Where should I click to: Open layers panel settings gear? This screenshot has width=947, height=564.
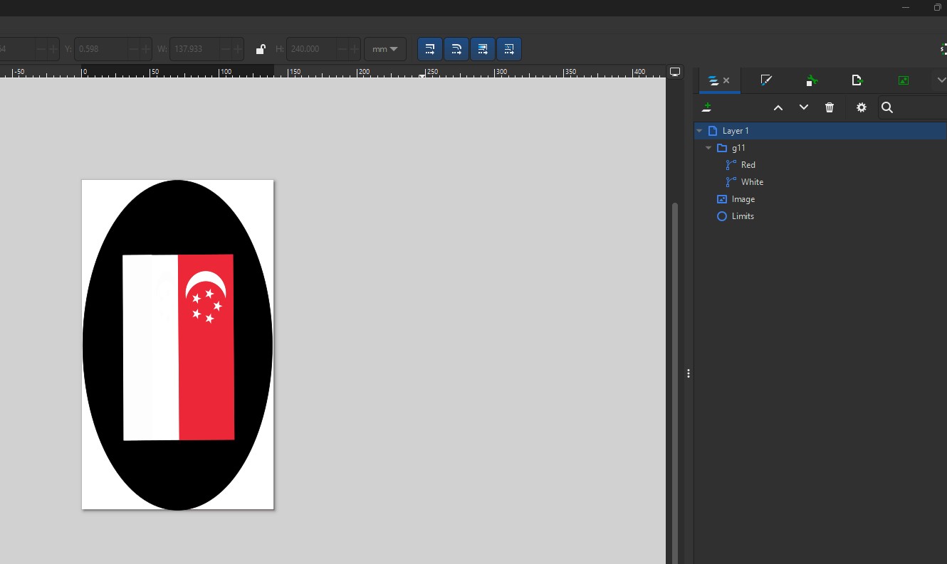pos(862,107)
